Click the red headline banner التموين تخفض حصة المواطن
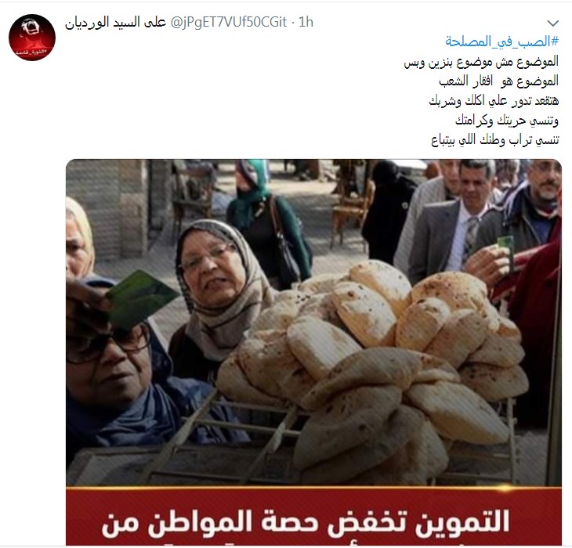This screenshot has height=548, width=572. click(313, 517)
